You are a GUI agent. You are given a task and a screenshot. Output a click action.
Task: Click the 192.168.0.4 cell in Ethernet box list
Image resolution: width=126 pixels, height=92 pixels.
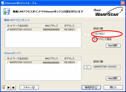[x=69, y=62]
